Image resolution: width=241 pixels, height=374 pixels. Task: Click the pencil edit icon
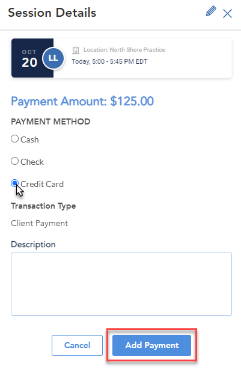tap(211, 11)
